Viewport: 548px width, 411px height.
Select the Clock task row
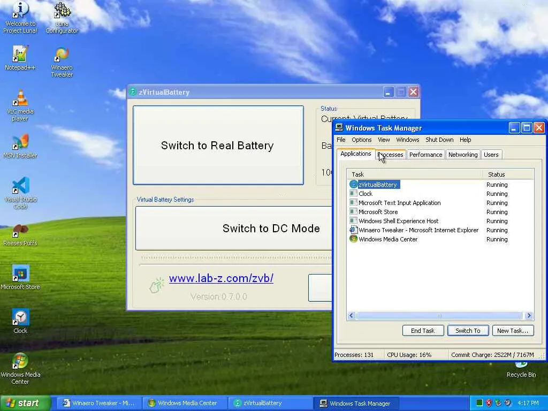point(440,194)
